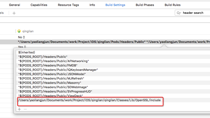Click the search magnifier icon

pyautogui.click(x=179, y=13)
